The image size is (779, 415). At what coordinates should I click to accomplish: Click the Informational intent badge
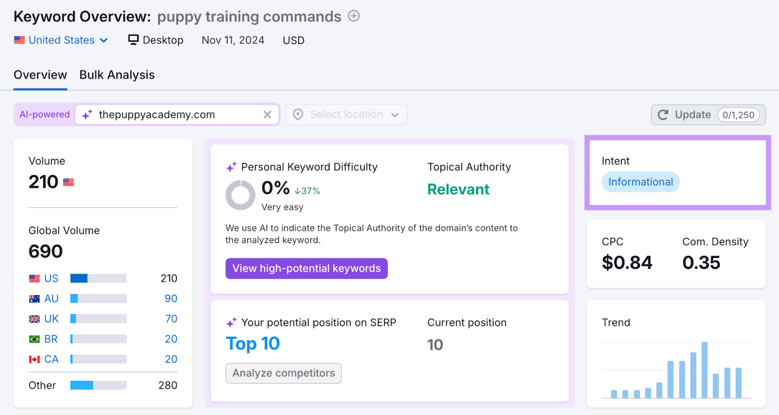coord(640,182)
